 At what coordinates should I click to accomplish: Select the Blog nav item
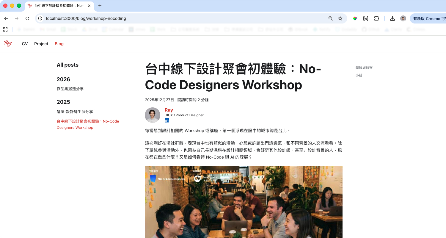(59, 44)
